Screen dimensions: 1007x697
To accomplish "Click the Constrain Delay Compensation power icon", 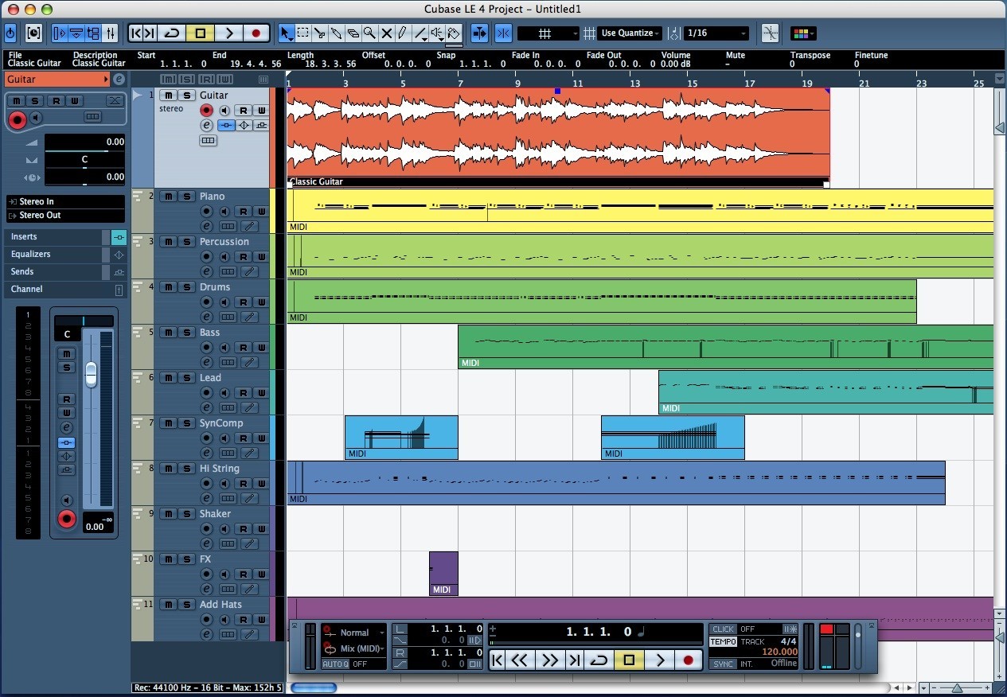I will 10,33.
